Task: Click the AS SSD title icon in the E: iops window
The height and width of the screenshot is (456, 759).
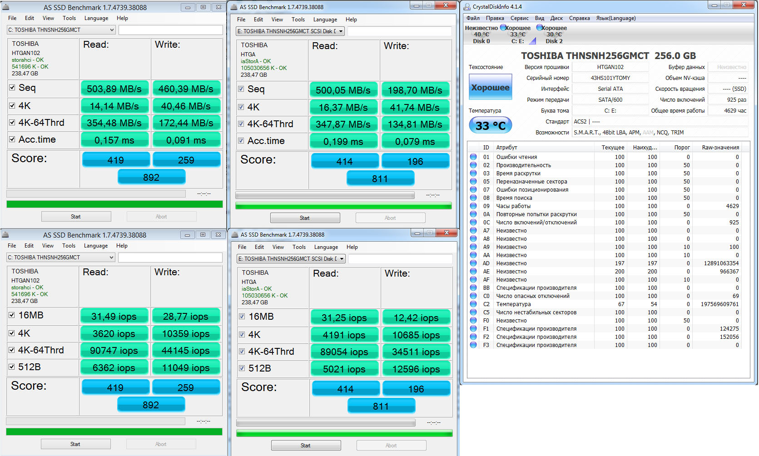Action: (x=235, y=234)
